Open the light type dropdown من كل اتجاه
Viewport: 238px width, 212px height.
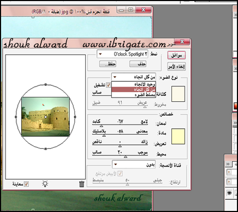coord(133,77)
